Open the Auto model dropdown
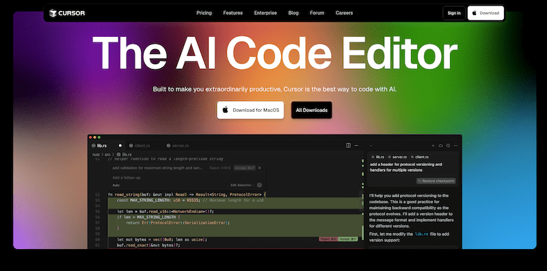 coord(116,185)
